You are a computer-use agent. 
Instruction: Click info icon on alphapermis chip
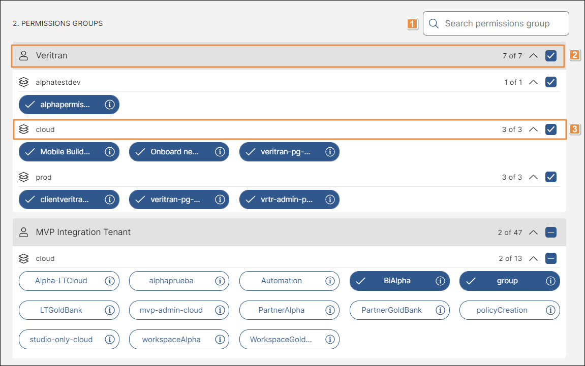tap(109, 105)
